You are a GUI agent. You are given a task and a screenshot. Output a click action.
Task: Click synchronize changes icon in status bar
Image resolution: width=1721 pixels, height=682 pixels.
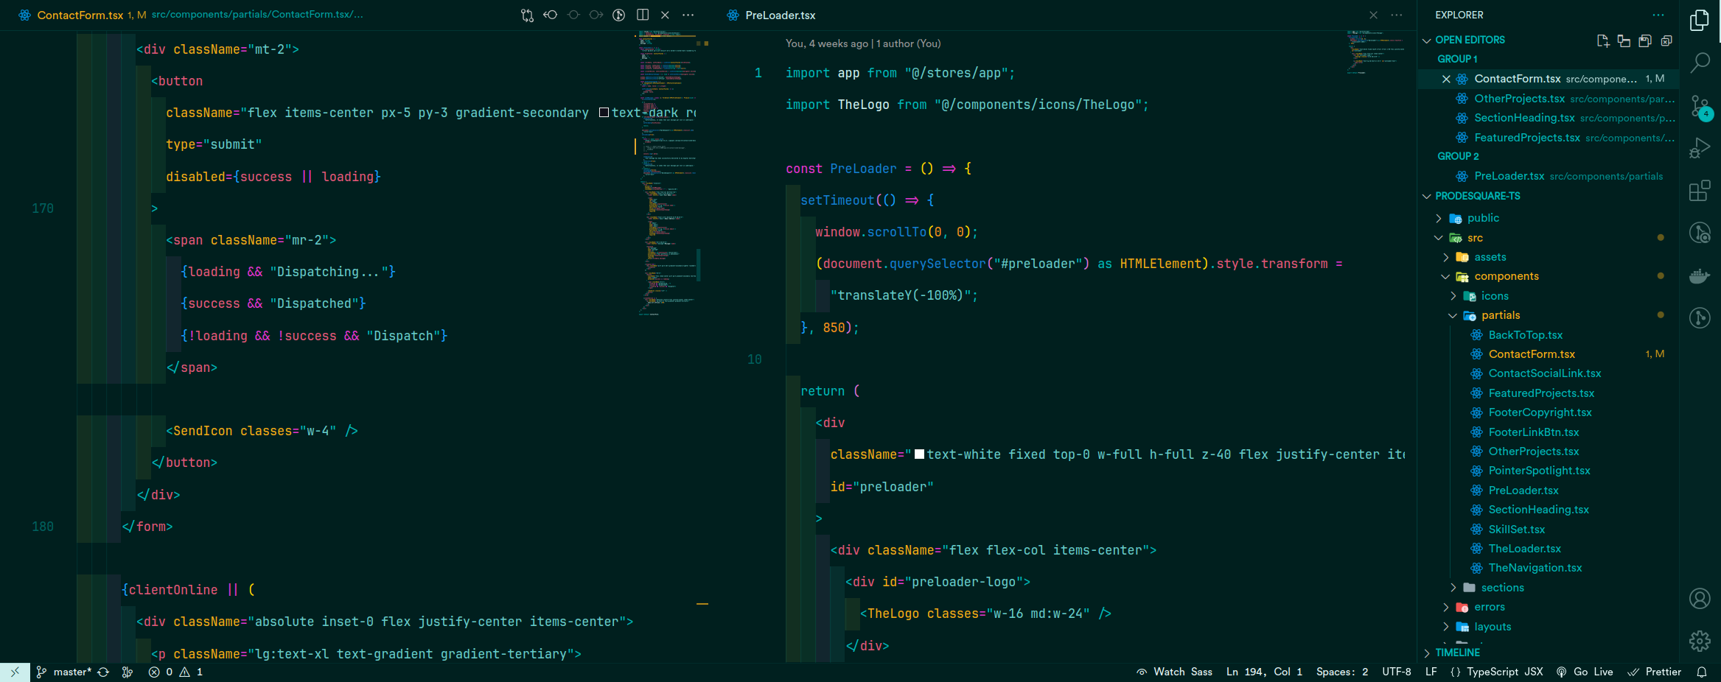click(104, 672)
